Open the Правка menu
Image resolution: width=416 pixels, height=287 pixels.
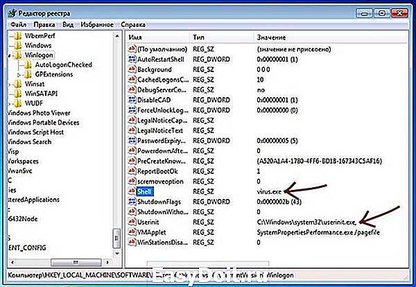pyautogui.click(x=44, y=25)
